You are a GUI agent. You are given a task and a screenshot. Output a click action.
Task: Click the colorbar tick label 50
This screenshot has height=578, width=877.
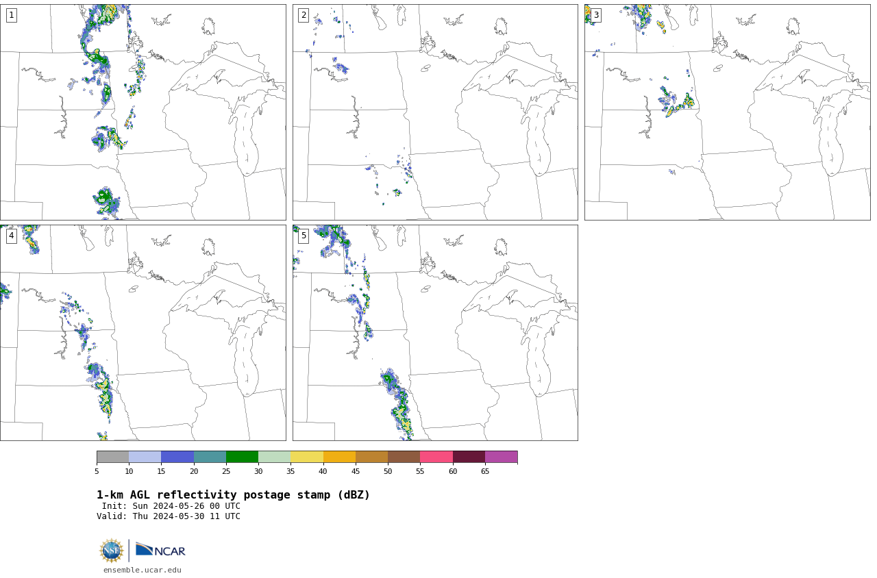click(388, 471)
